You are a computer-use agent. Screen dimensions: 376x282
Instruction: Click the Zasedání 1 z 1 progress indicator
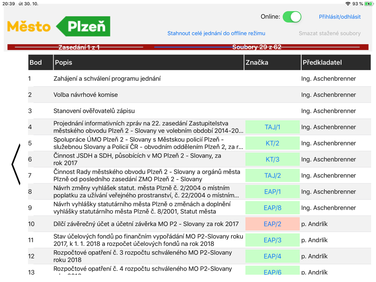click(79, 47)
